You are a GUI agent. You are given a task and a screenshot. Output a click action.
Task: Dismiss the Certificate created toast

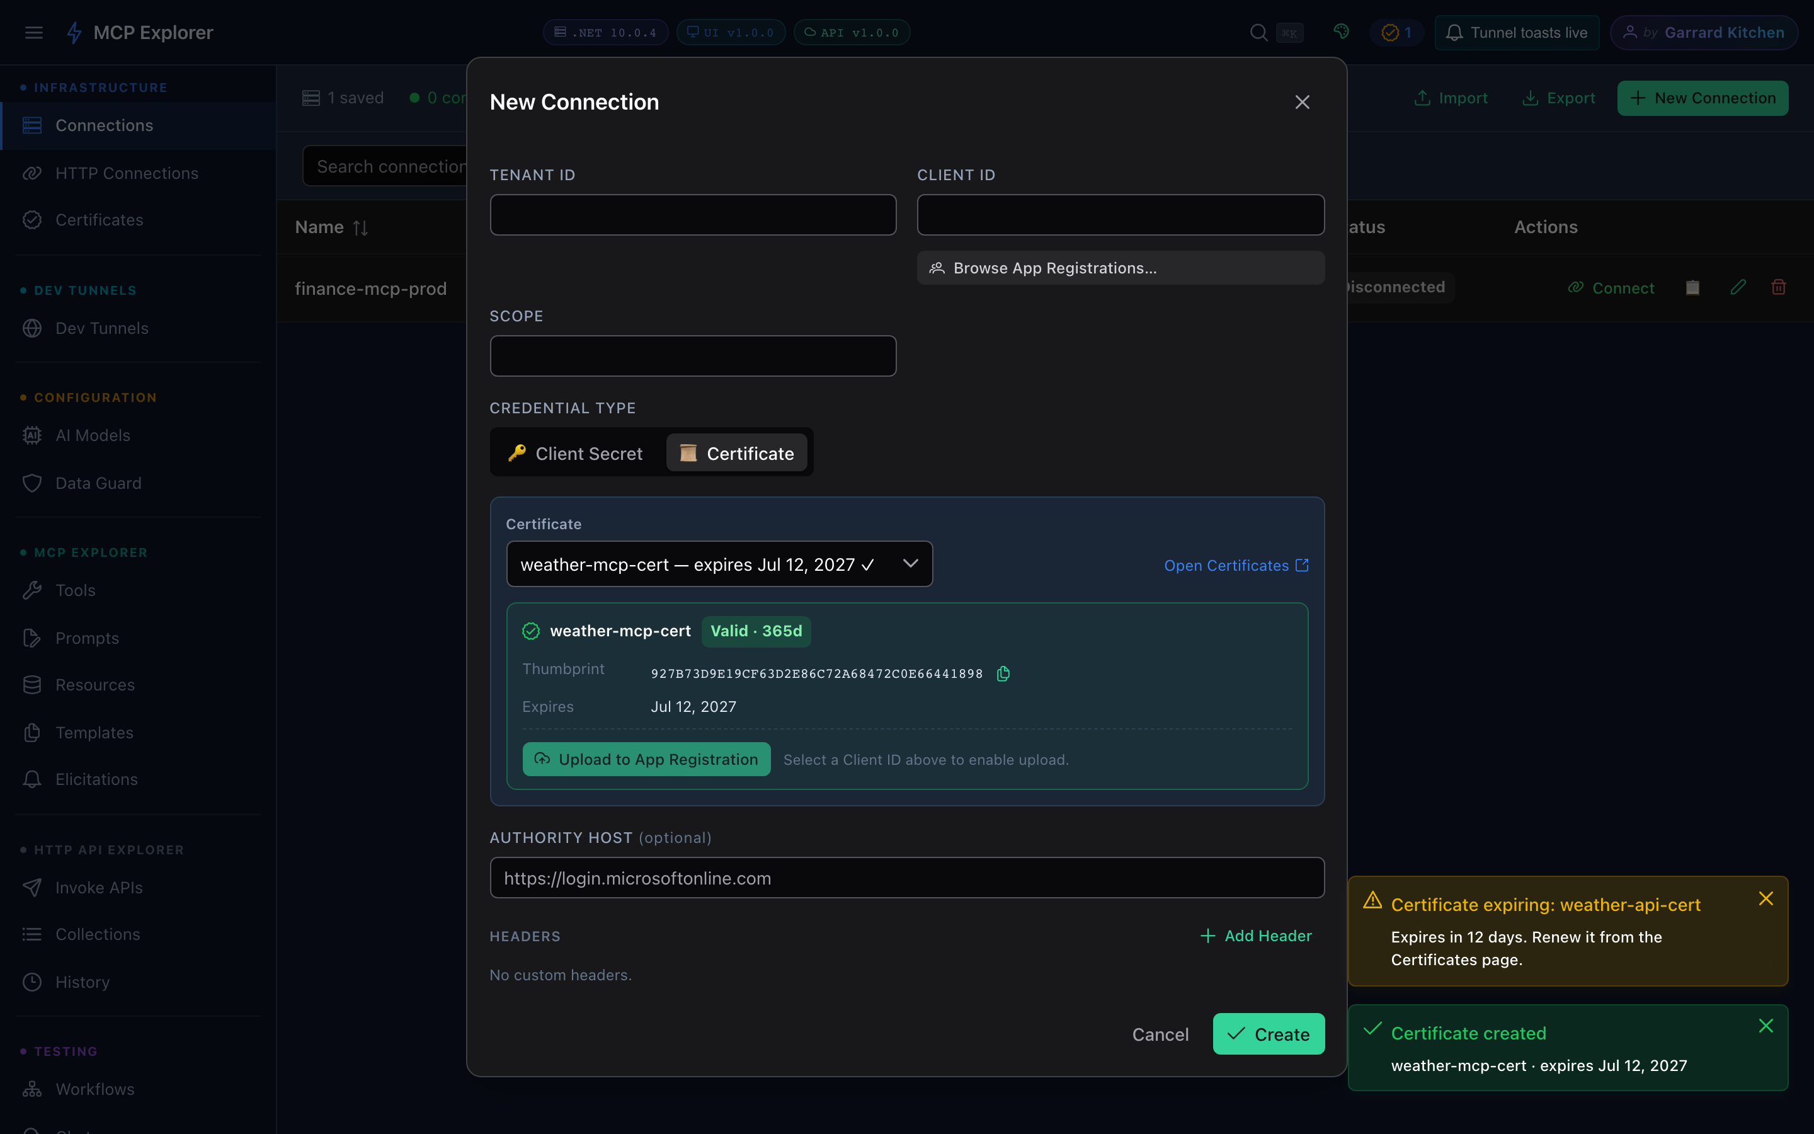[x=1766, y=1026]
